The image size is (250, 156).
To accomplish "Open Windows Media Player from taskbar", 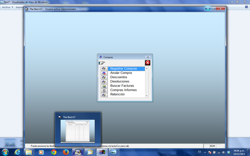I will [x=41, y=152].
